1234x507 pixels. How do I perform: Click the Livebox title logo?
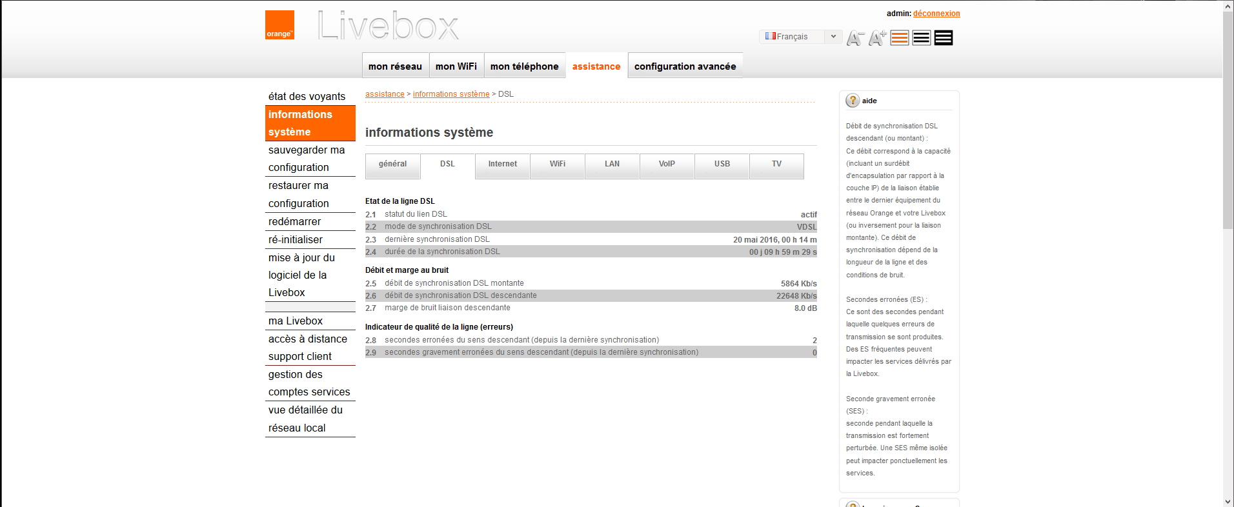(388, 26)
